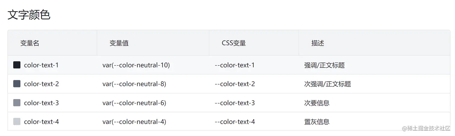Select the var(--color-neutral-8) value
The width and height of the screenshot is (455, 136).
pos(134,84)
